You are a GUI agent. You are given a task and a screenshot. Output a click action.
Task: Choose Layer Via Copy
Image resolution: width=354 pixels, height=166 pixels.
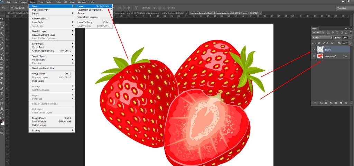tap(93, 22)
